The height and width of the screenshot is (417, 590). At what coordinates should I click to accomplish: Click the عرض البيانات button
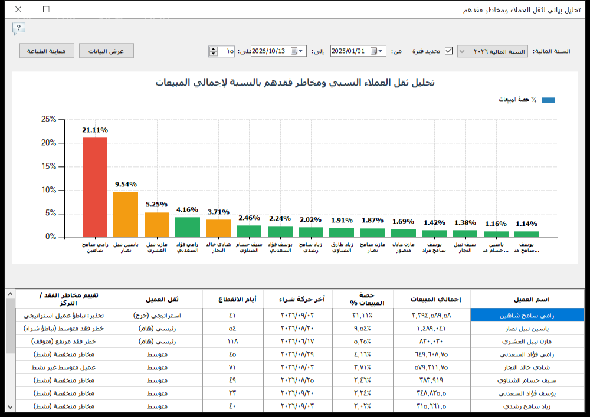[x=106, y=51]
